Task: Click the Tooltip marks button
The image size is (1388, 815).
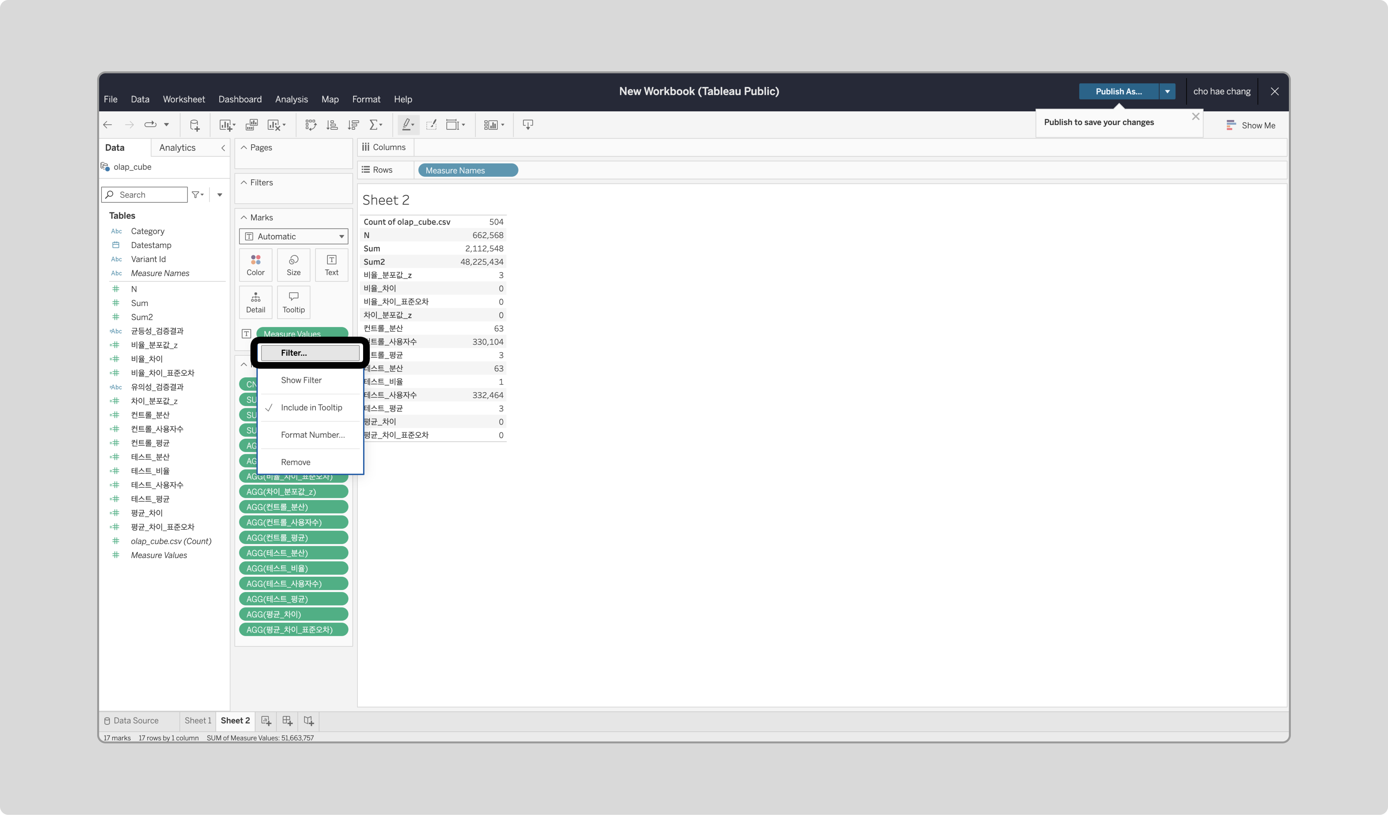Action: pos(294,302)
